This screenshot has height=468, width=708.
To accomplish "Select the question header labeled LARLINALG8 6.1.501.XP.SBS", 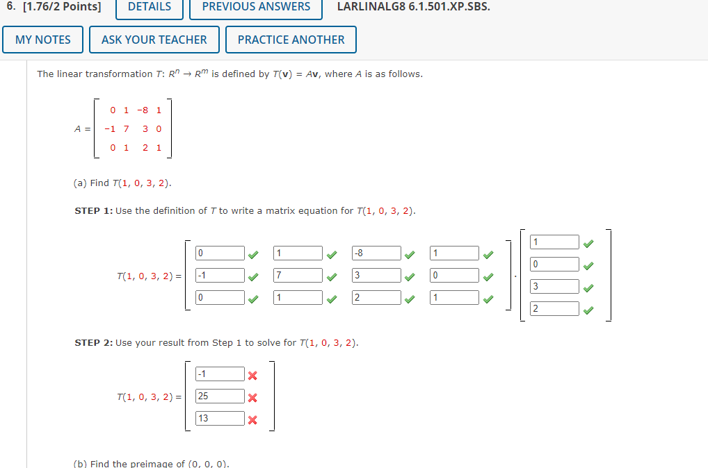I will [412, 7].
